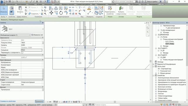The image size is (188, 106).
Task: Click the Thin Lines icon in quick access toolbar
Action: pos(48,1)
